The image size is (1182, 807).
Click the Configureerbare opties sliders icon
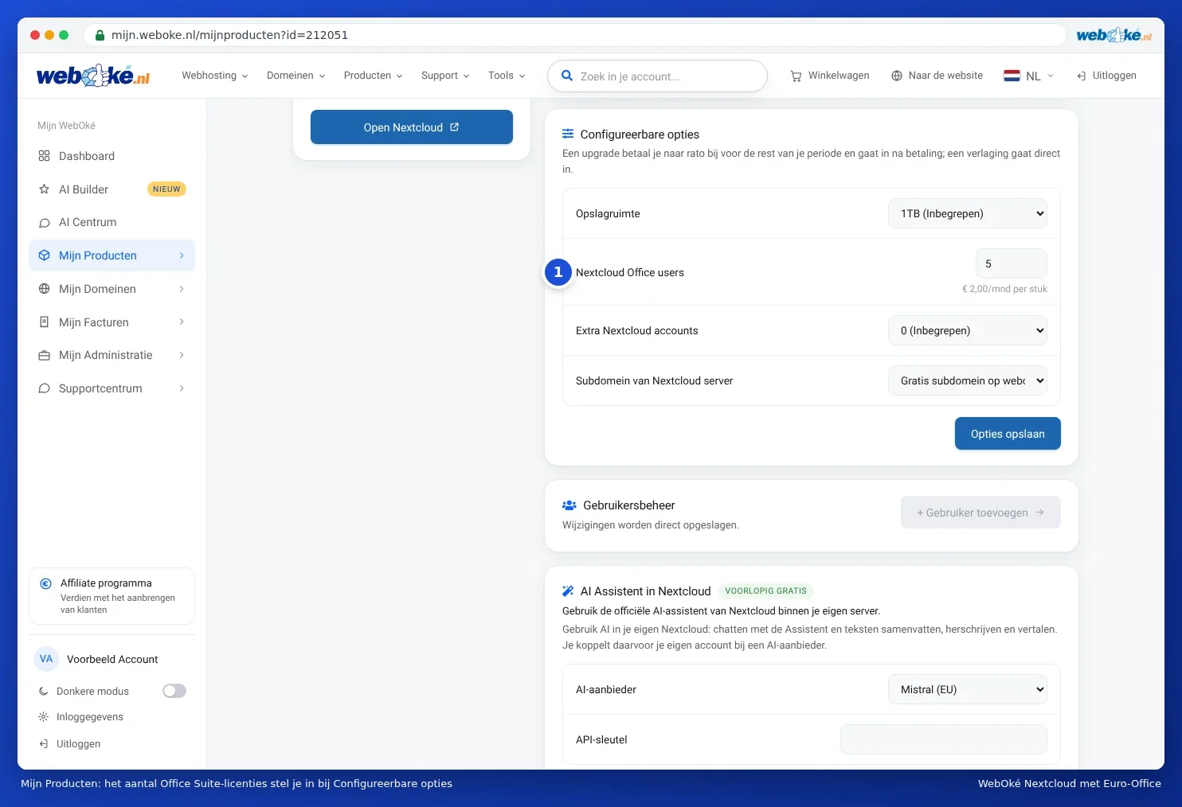[x=568, y=134]
